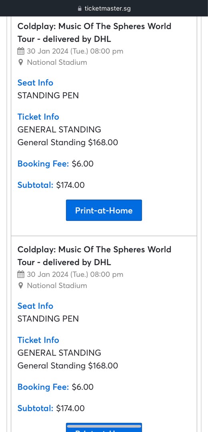Viewport: 208px width, 432px height.
Task: Click the second ticket's Booking Fee label
Action: click(x=43, y=387)
